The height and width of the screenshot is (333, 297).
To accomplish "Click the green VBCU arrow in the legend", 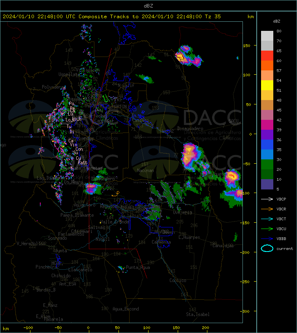I will [267, 229].
